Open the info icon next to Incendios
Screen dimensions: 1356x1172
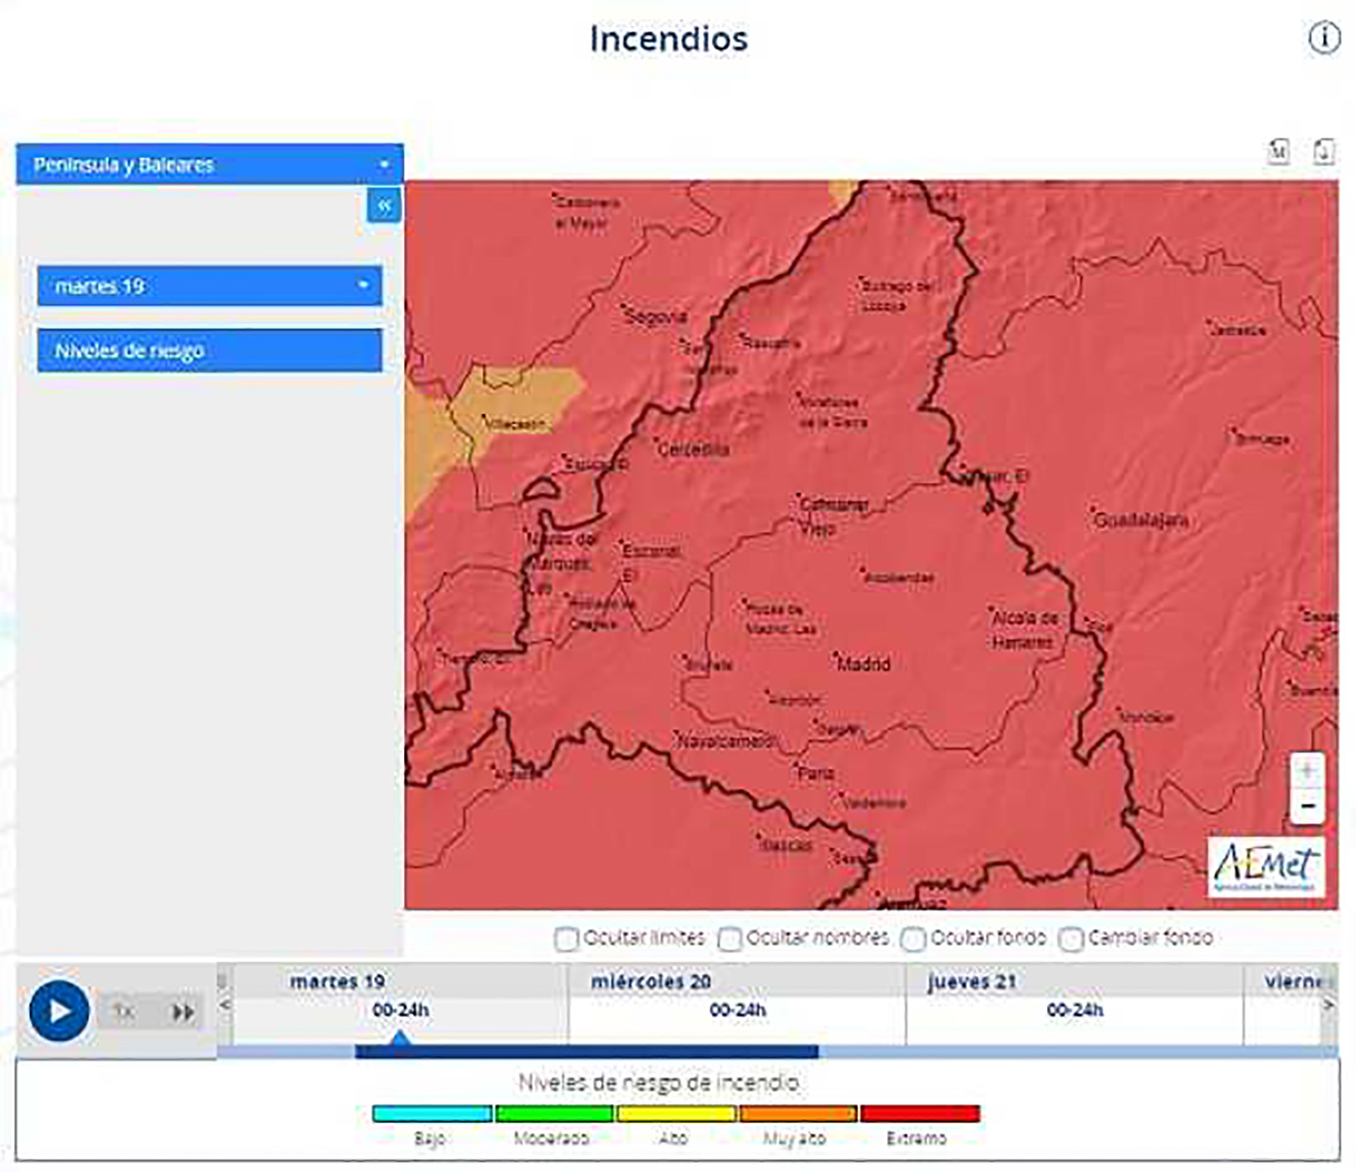pos(1324,38)
